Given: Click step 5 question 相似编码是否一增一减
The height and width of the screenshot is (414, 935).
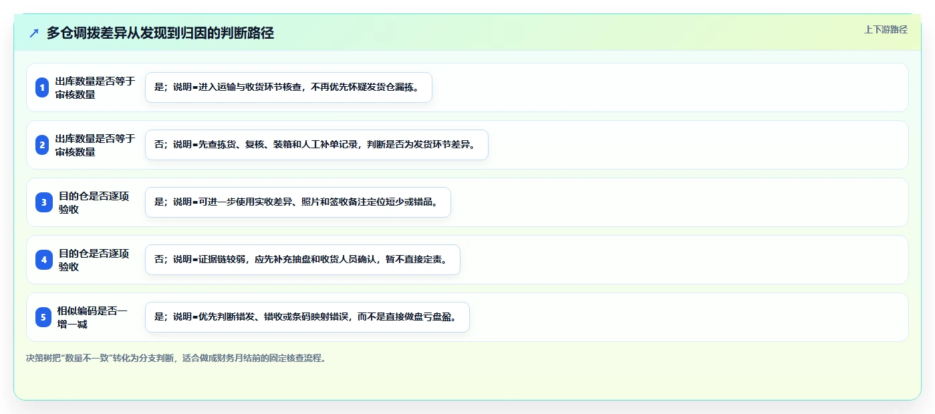Looking at the screenshot, I should [x=92, y=317].
